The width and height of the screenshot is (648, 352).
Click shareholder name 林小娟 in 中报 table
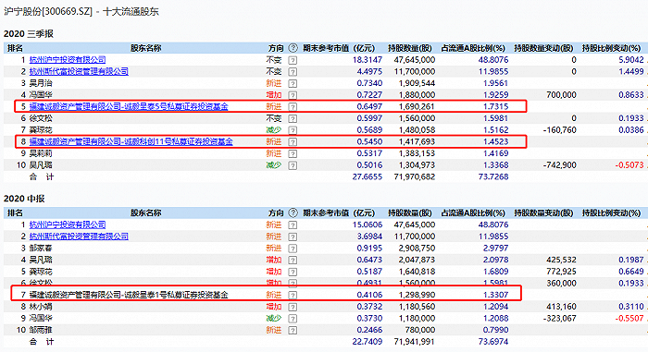(x=41, y=307)
